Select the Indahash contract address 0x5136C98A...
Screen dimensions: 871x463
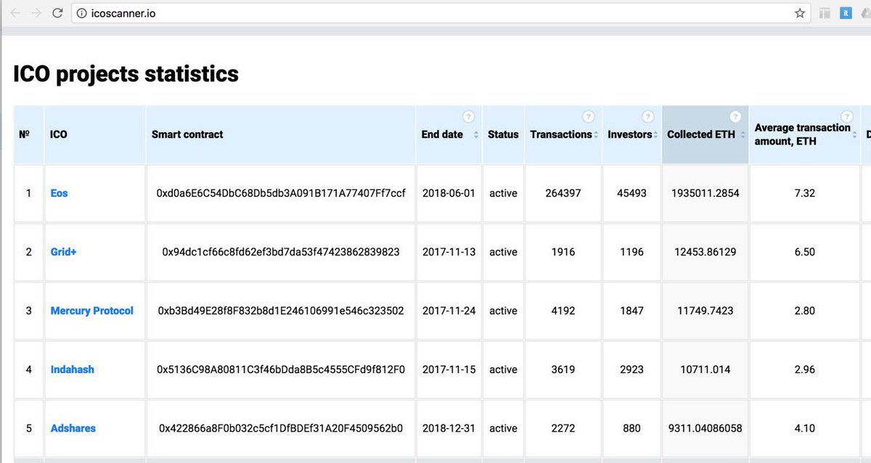coord(281,369)
